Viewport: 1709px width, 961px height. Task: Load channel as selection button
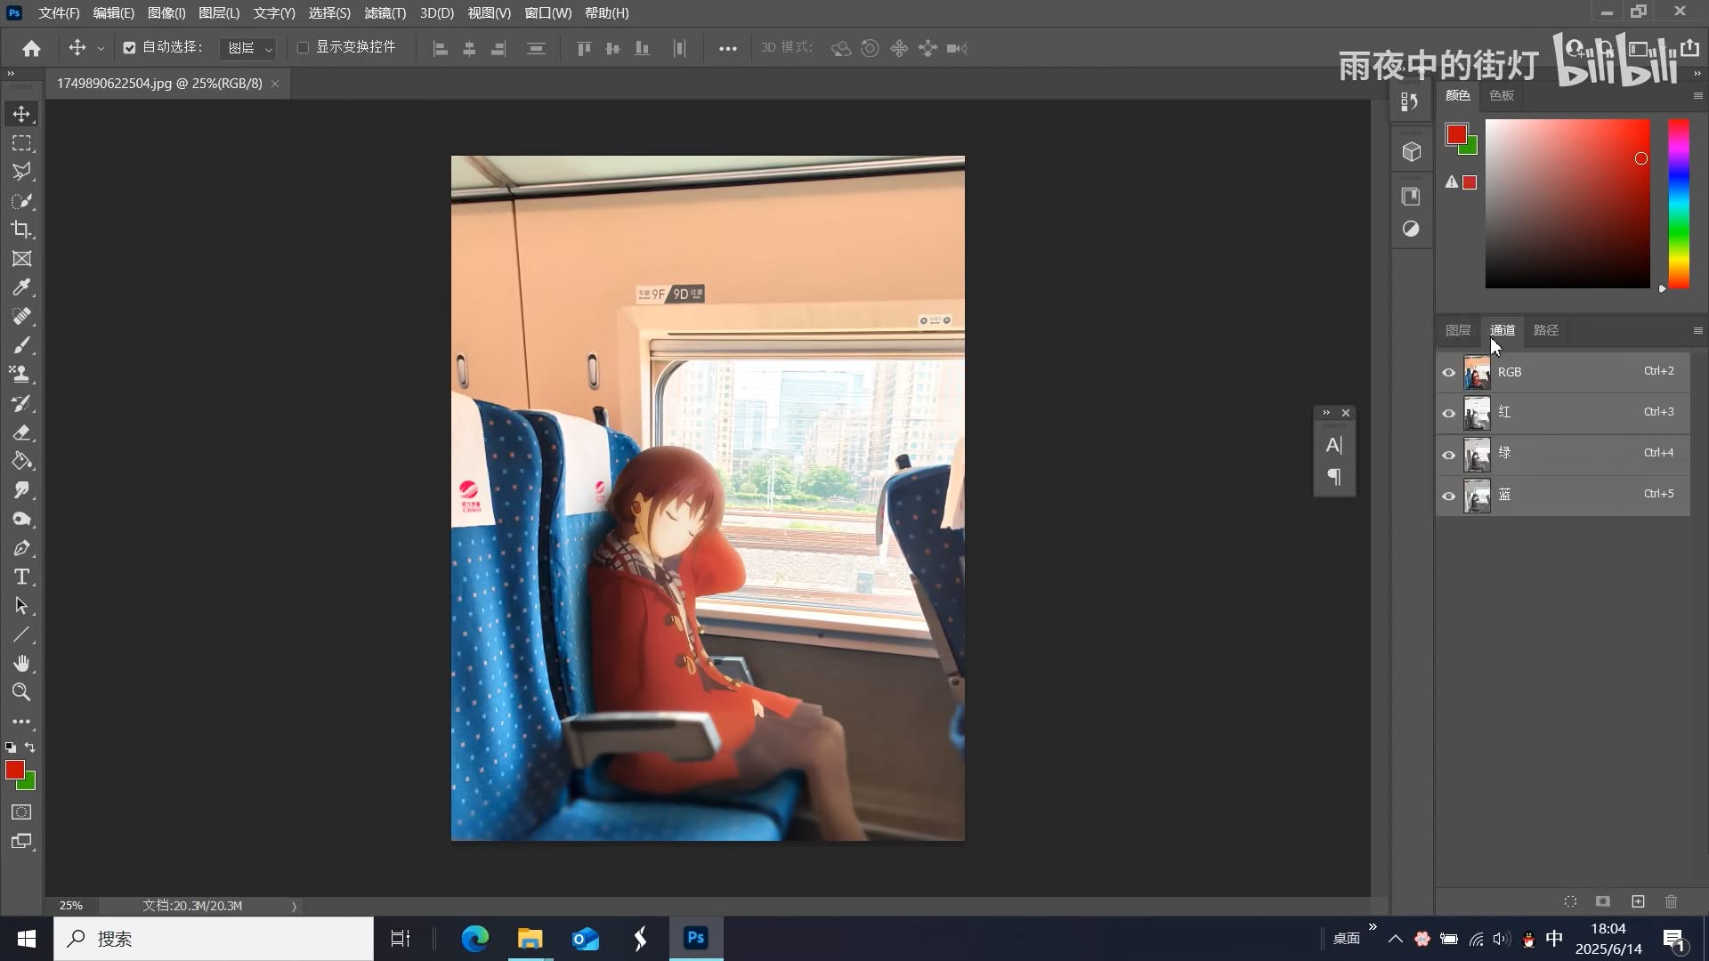tap(1570, 901)
